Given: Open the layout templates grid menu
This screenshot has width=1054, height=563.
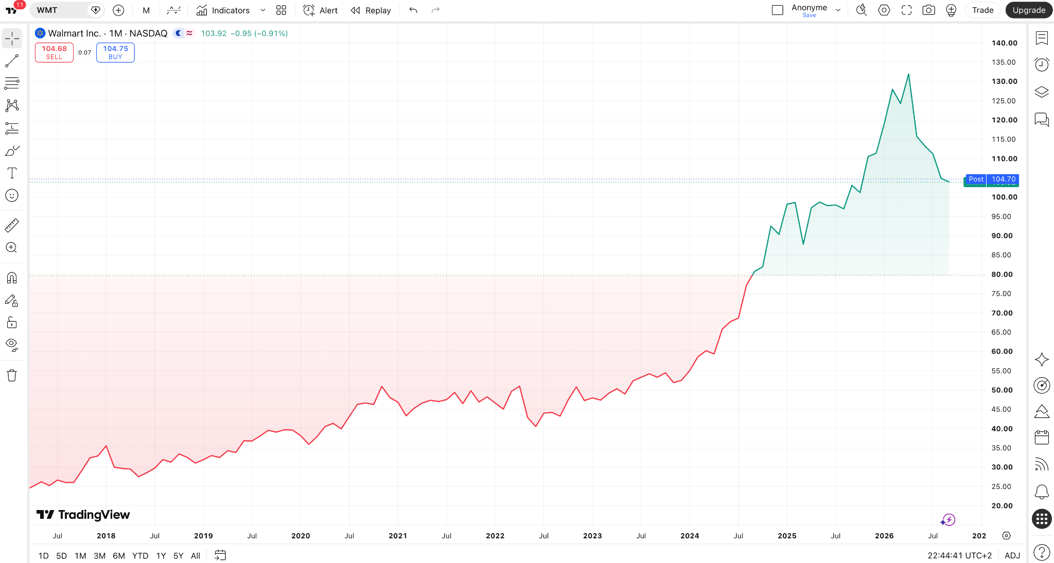Looking at the screenshot, I should [x=281, y=10].
